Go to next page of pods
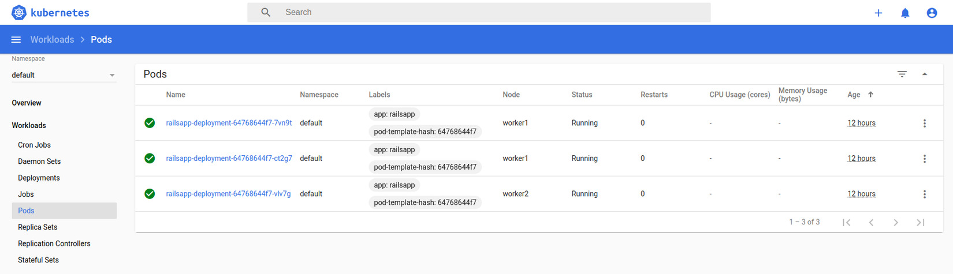Screen dimensions: 953x274 pyautogui.click(x=896, y=222)
